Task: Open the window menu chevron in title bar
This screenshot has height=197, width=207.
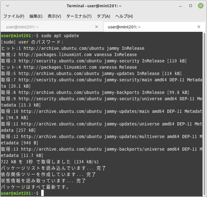Action: 8,6
